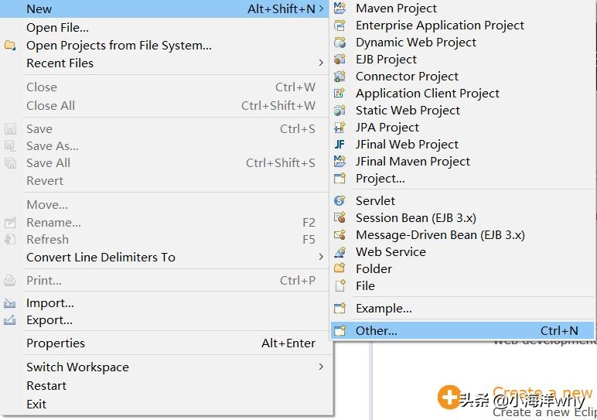This screenshot has width=597, height=420.
Task: Select Static Web Project entry
Action: [x=462, y=111]
